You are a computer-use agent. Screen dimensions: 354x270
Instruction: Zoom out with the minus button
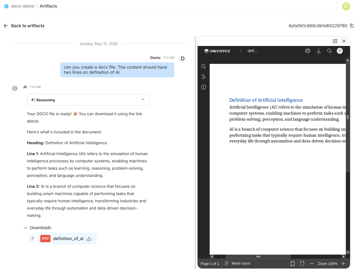click(x=312, y=263)
